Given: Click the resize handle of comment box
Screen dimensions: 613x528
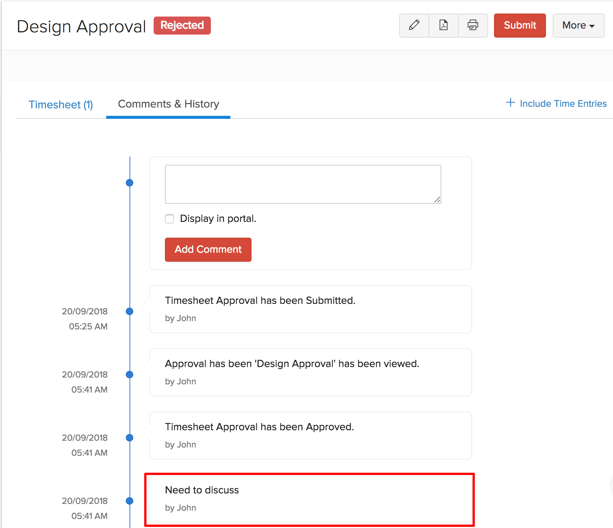Looking at the screenshot, I should [437, 200].
